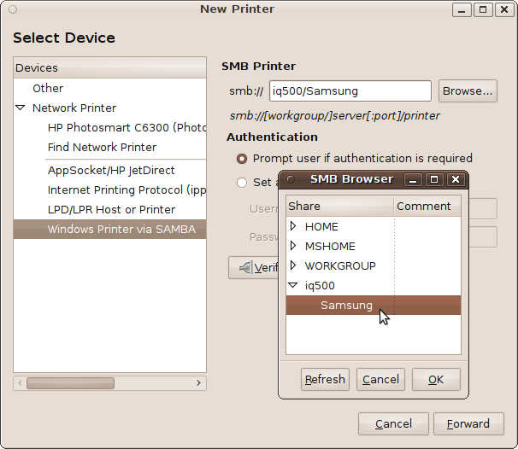This screenshot has width=518, height=449.
Task: Maximize the New Printer window
Action: coord(483,10)
